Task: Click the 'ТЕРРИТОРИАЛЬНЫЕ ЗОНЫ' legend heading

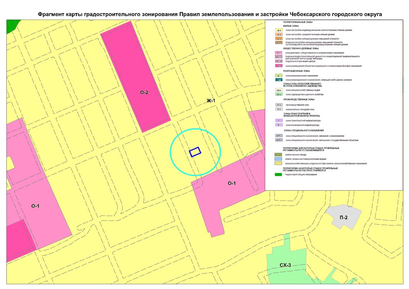Action: 298,22
